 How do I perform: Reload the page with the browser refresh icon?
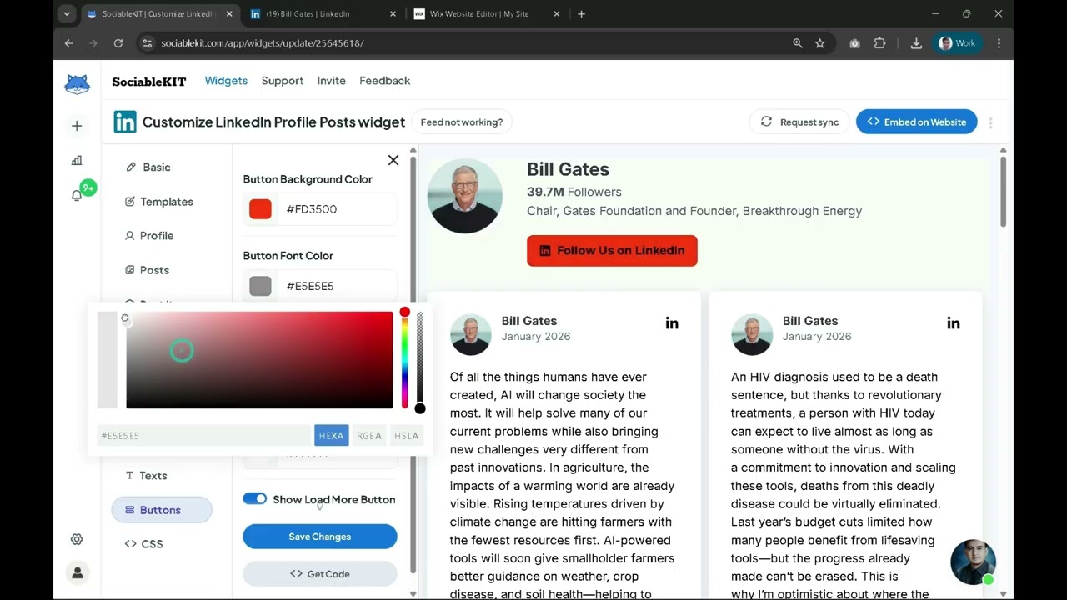tap(118, 43)
